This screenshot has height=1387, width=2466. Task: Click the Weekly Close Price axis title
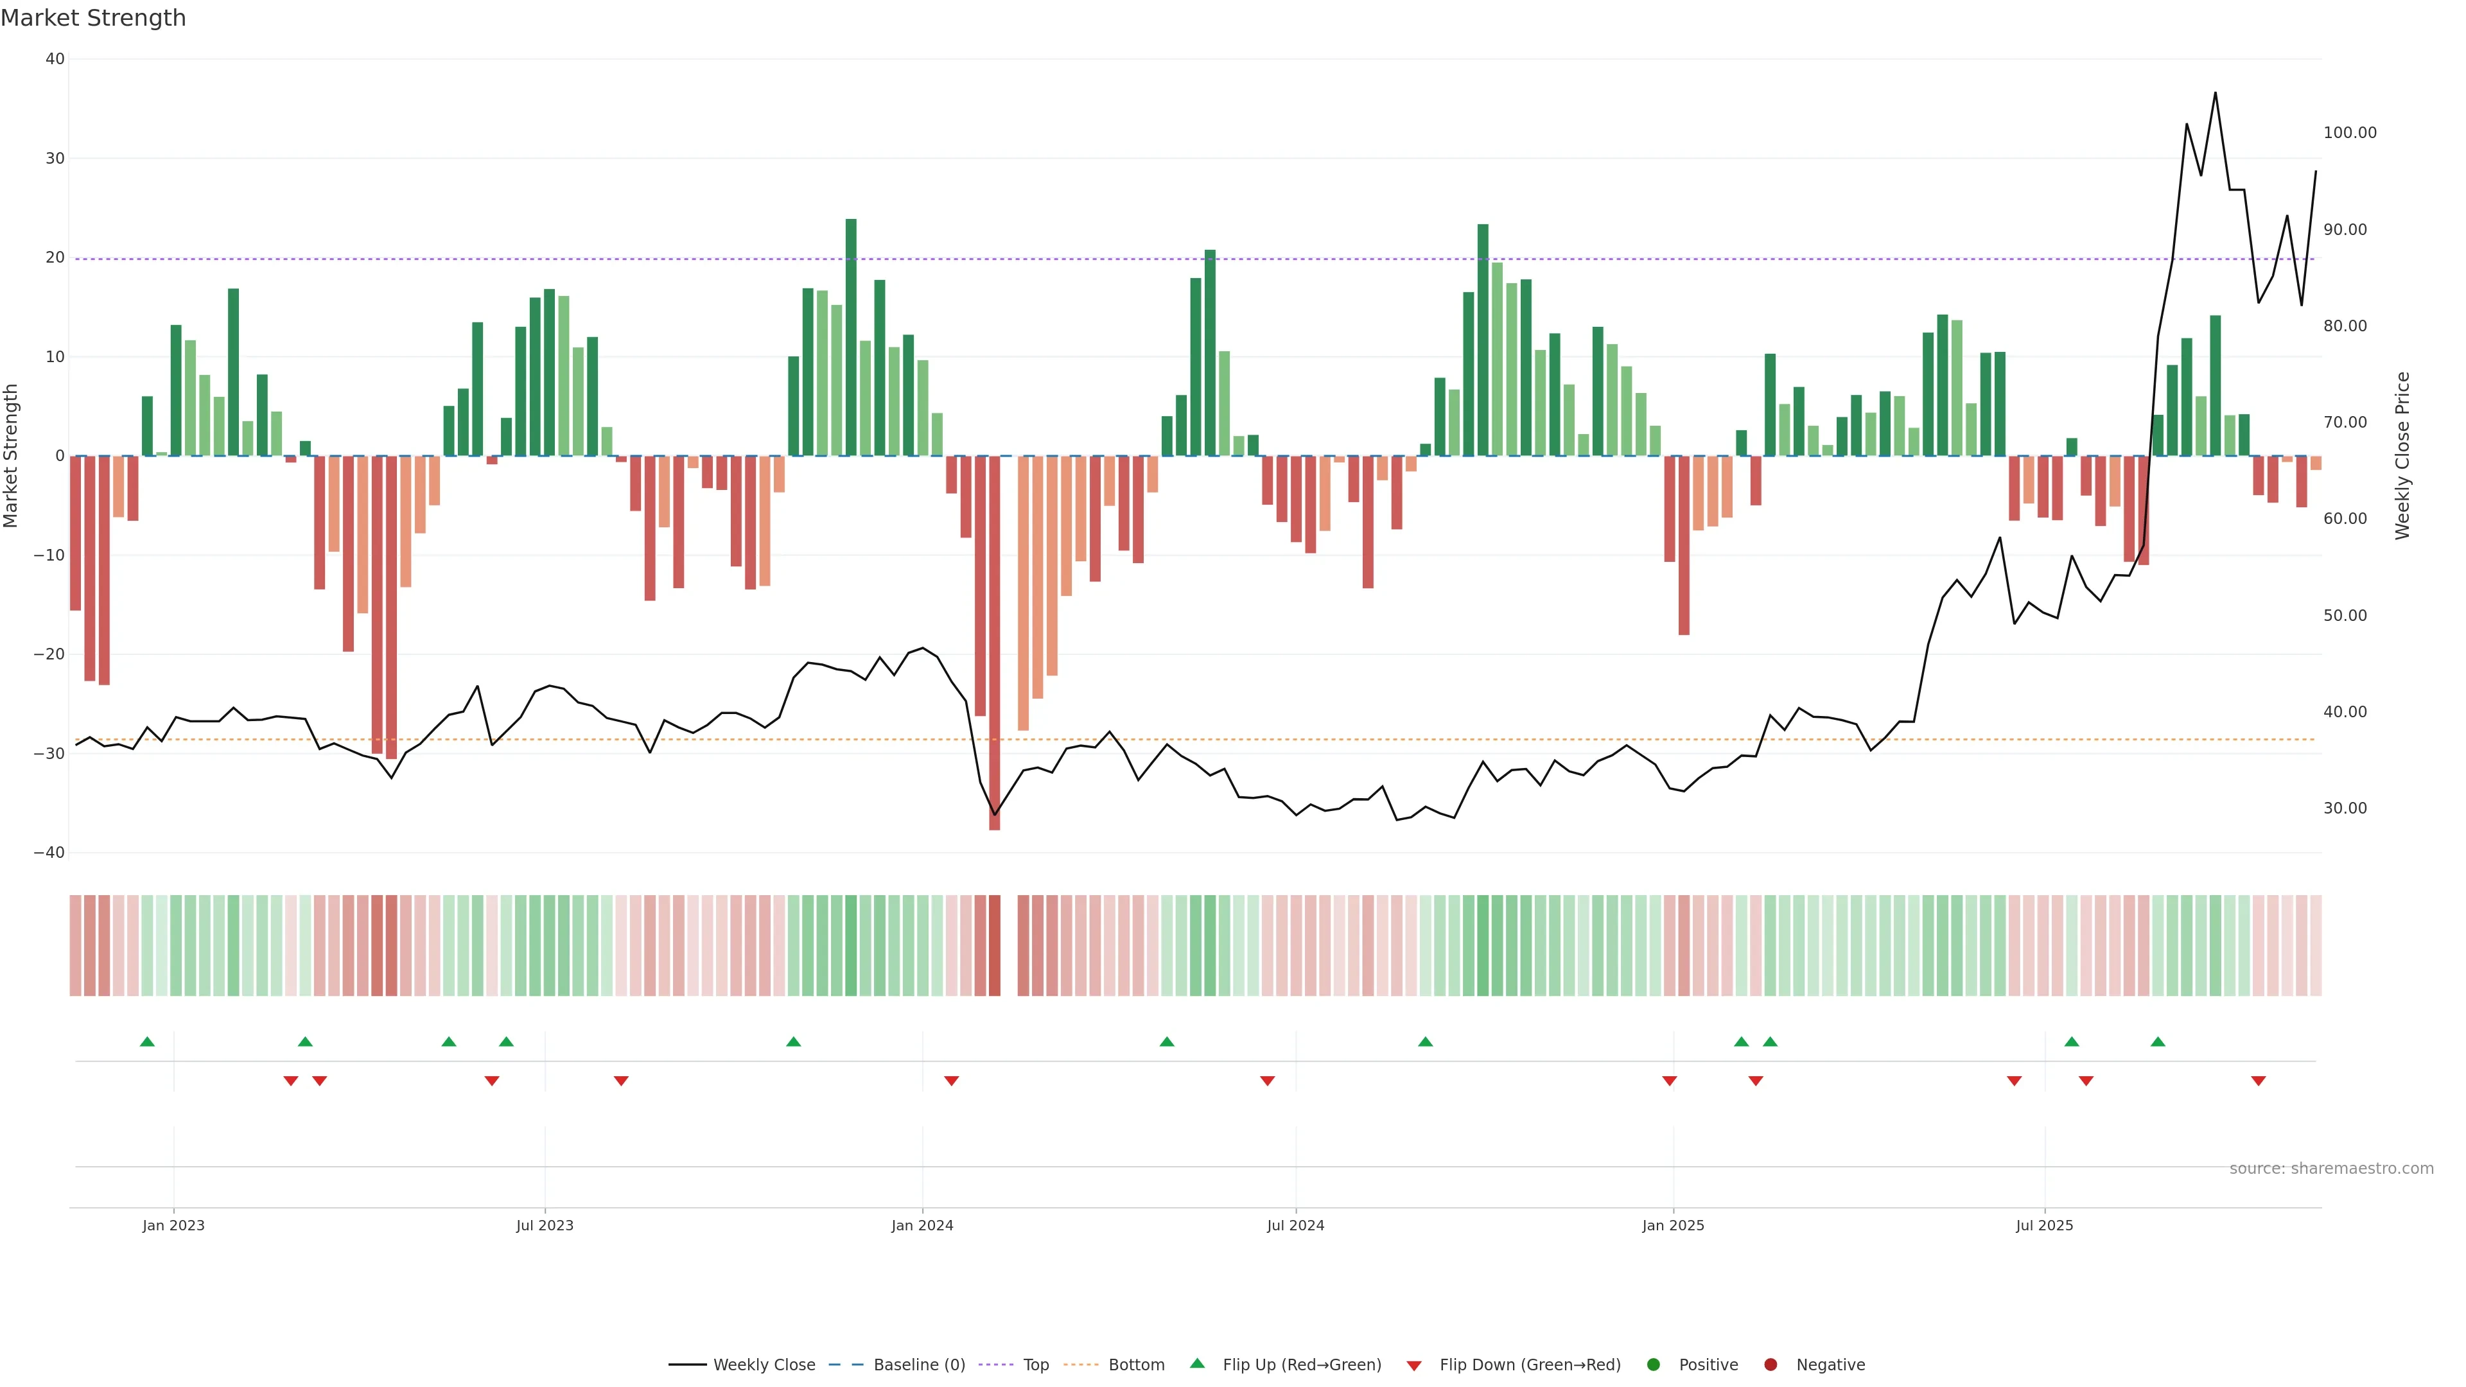pyautogui.click(x=2403, y=456)
